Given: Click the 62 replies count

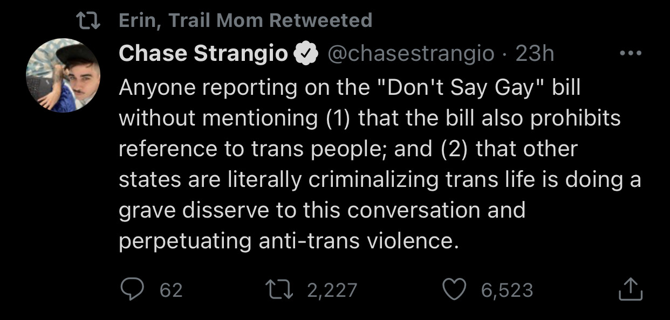Looking at the screenshot, I should click(x=172, y=291).
